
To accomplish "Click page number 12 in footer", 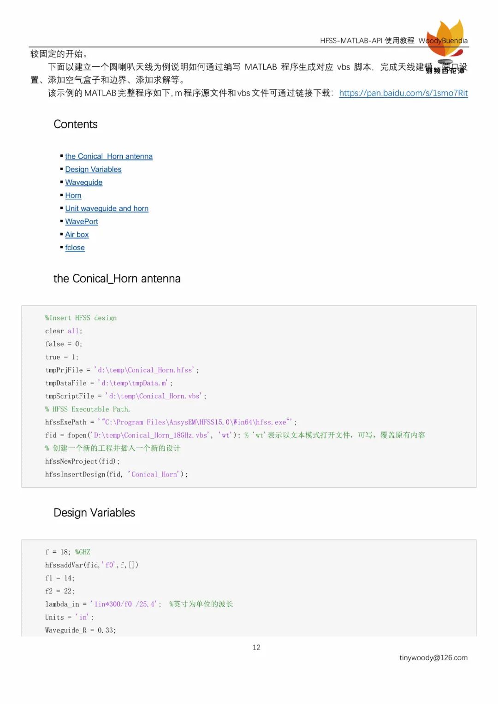I will 256,648.
